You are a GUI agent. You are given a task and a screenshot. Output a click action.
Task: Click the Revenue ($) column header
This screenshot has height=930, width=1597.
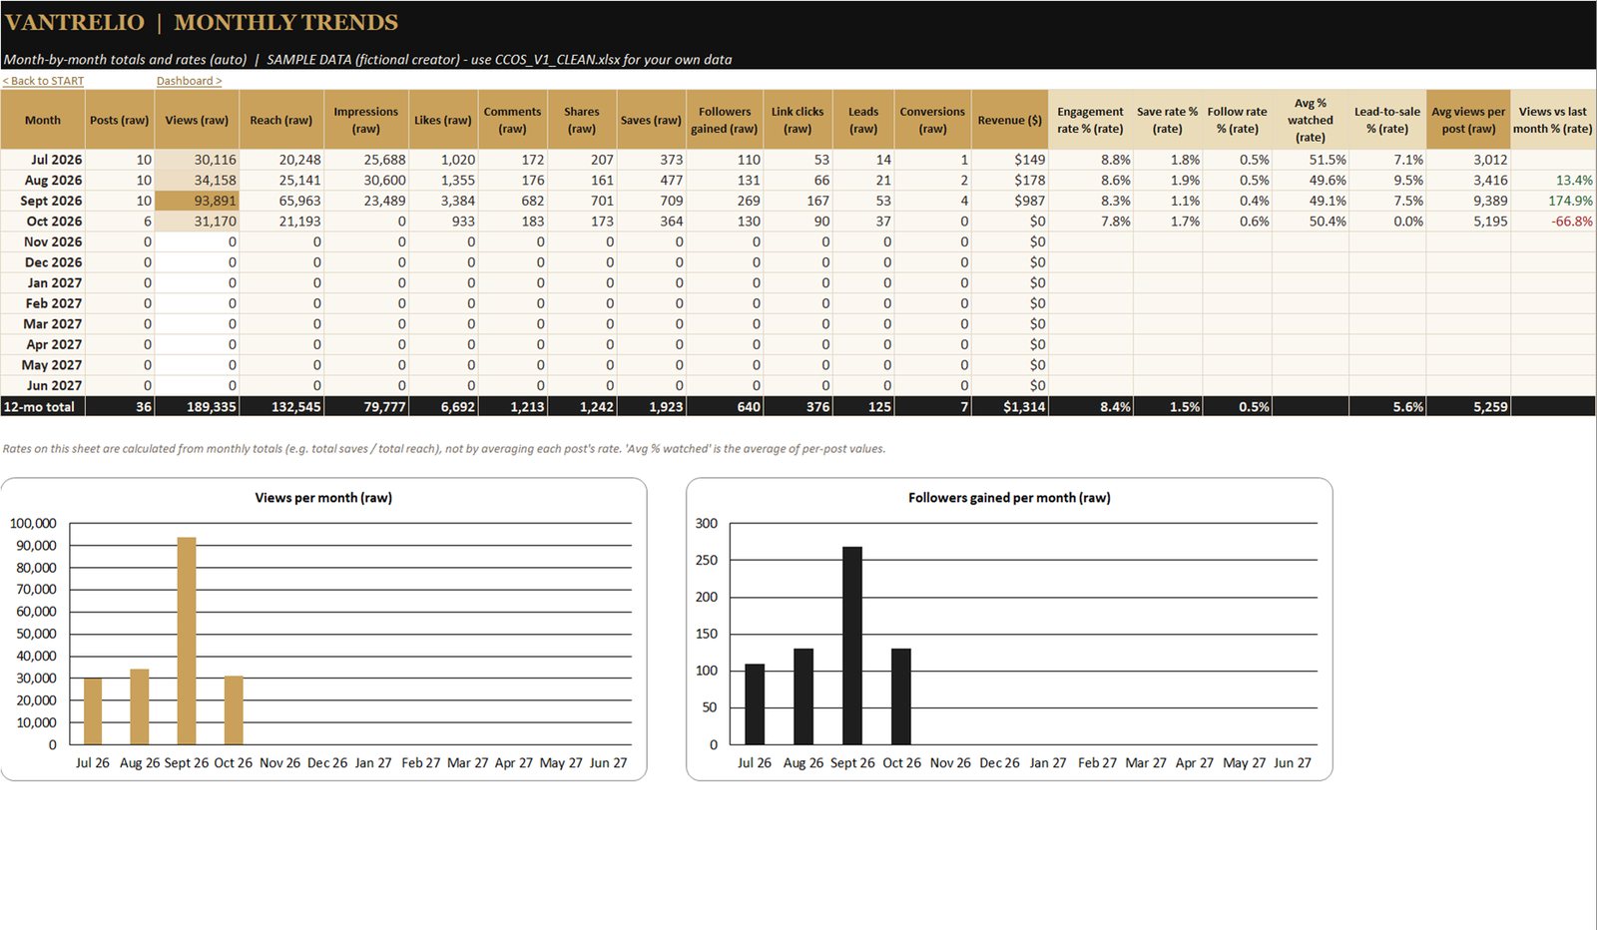coord(1009,120)
